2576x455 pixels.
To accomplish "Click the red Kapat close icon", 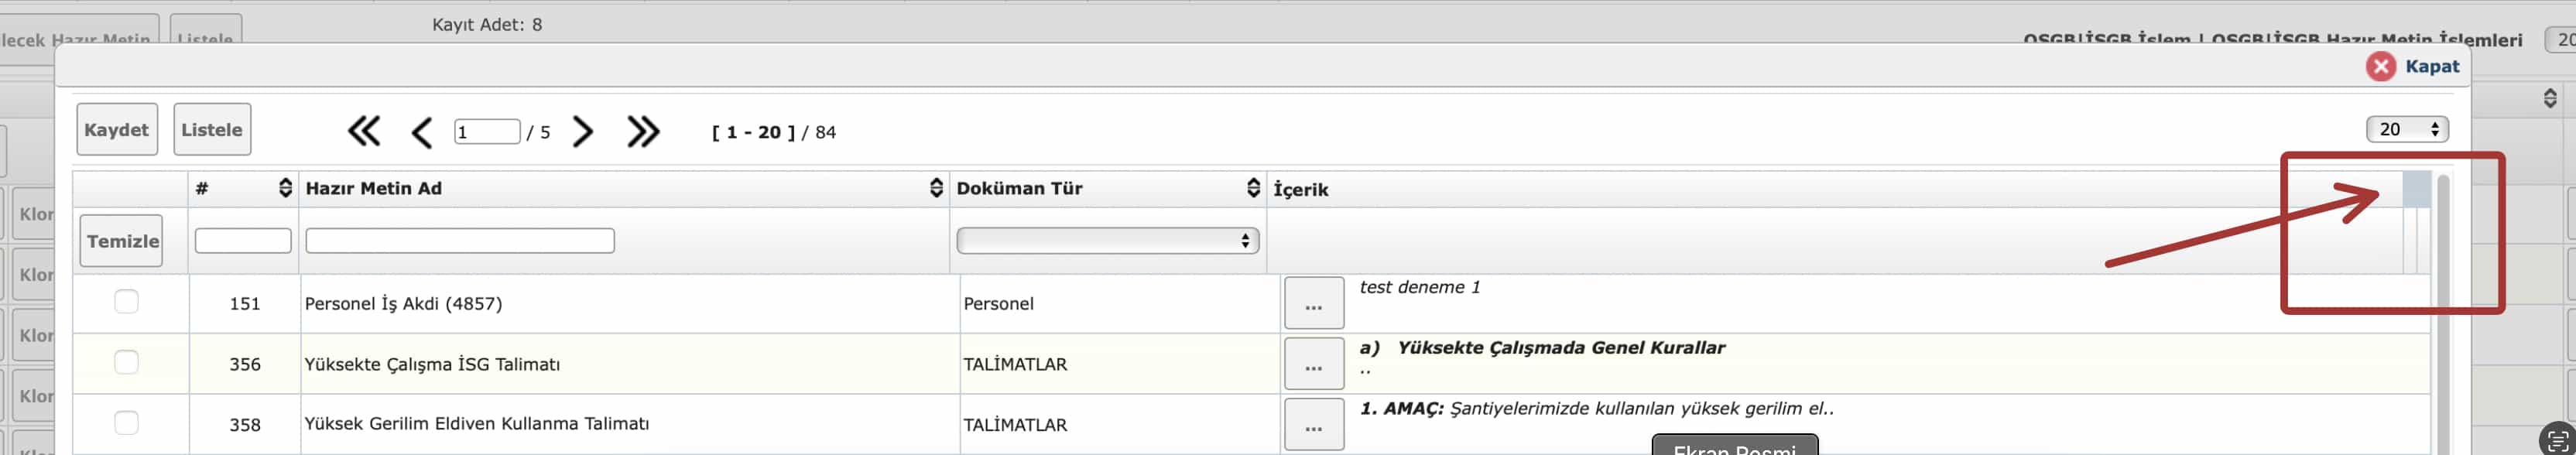I will coord(2380,66).
